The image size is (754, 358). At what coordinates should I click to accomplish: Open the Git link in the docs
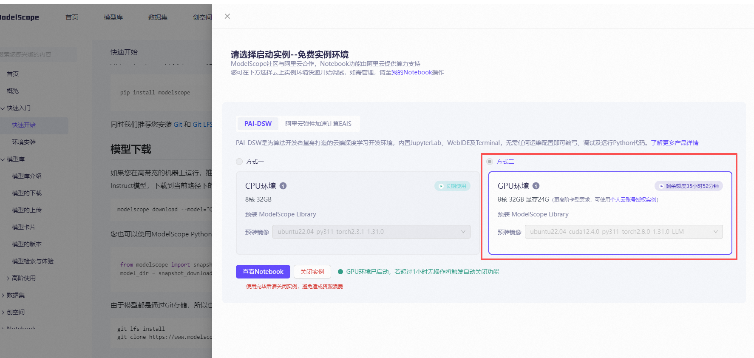click(178, 125)
